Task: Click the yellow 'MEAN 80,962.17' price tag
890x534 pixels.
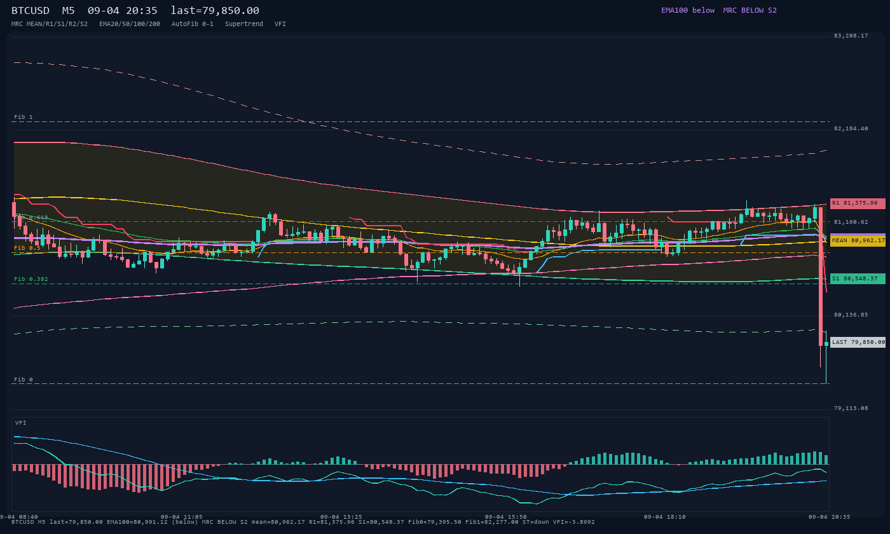Action: click(858, 241)
